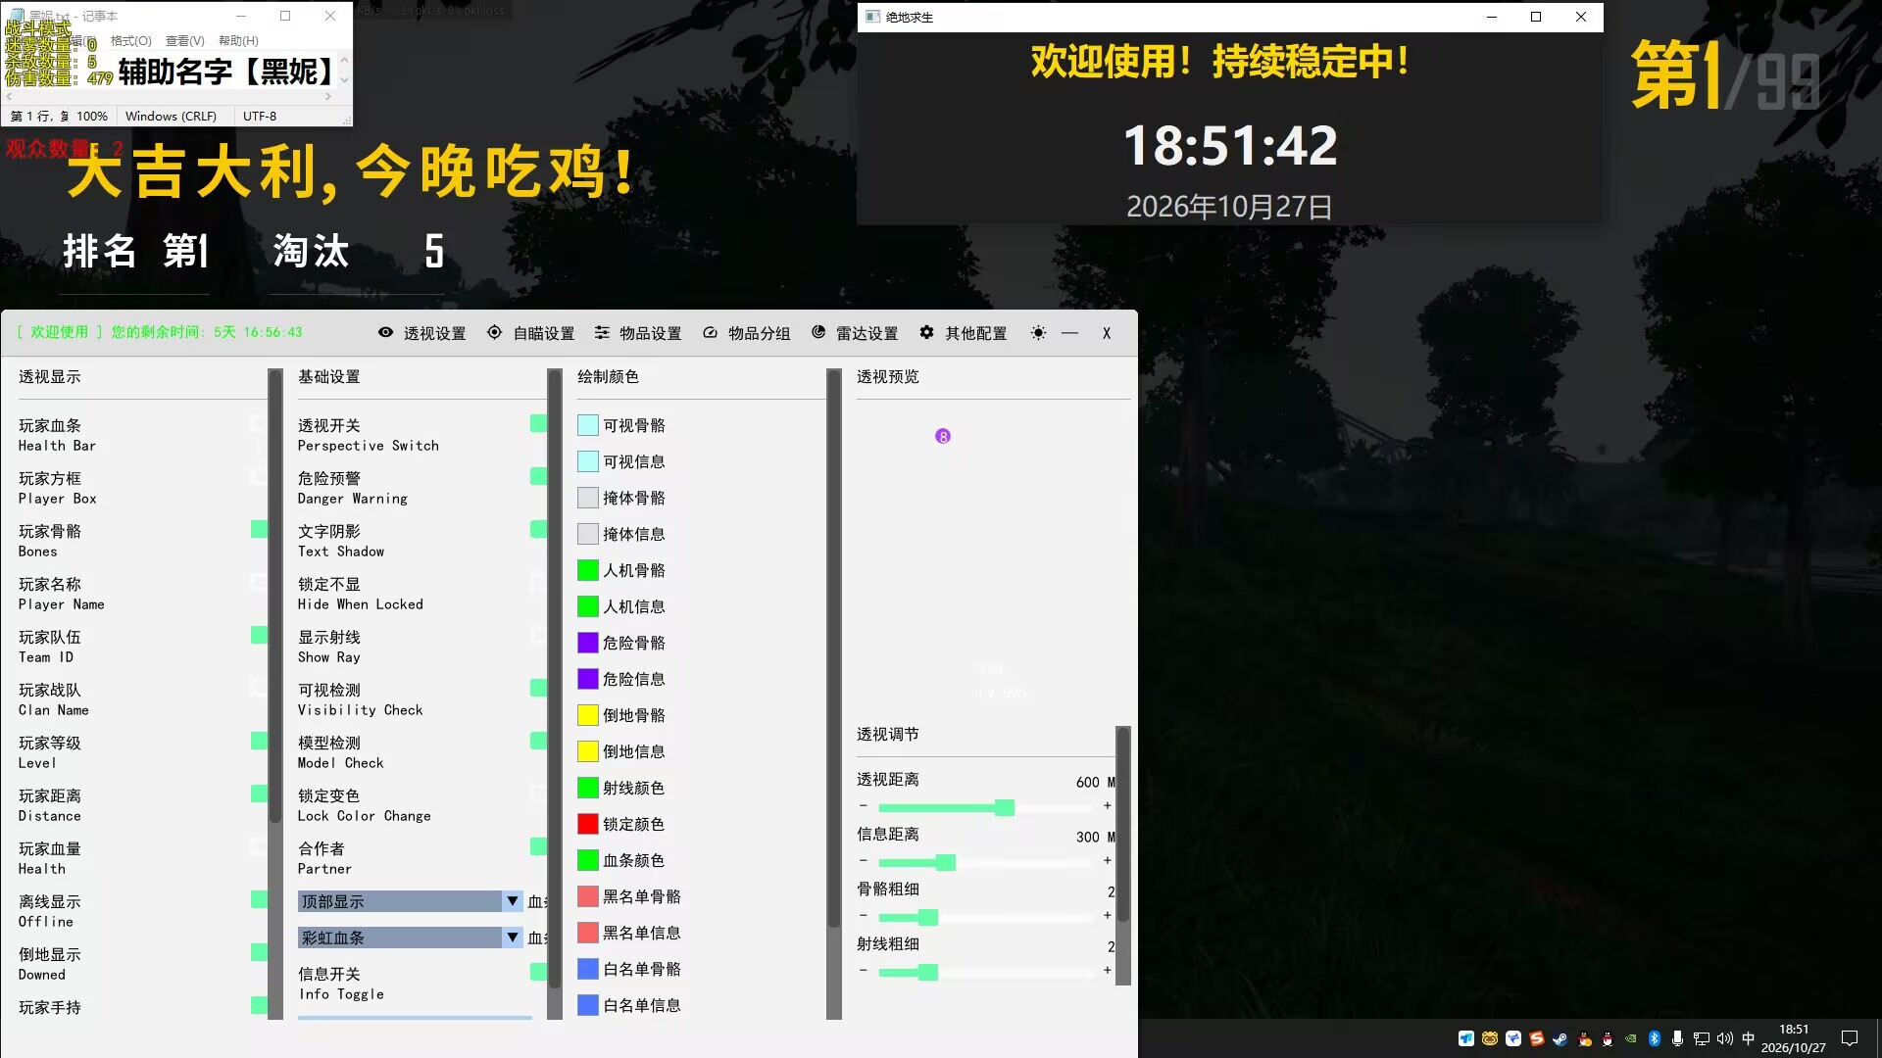This screenshot has height=1058, width=1882.
Task: Open the 彩虹血条 dropdown
Action: point(410,938)
